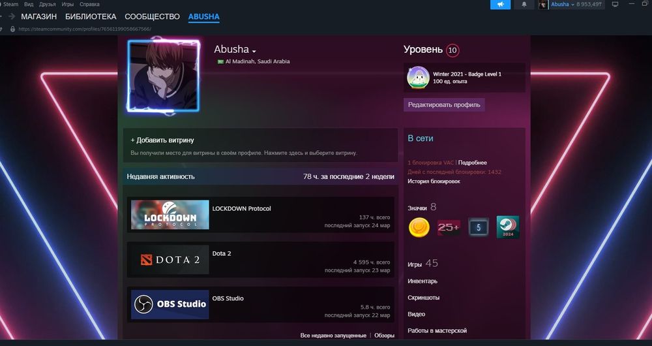This screenshot has height=346, width=652.
Task: Open the Игры 45 games link
Action: pos(422,264)
